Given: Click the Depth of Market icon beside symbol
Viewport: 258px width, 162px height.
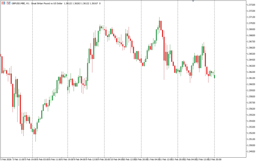Looking at the screenshot, I should (9, 3).
